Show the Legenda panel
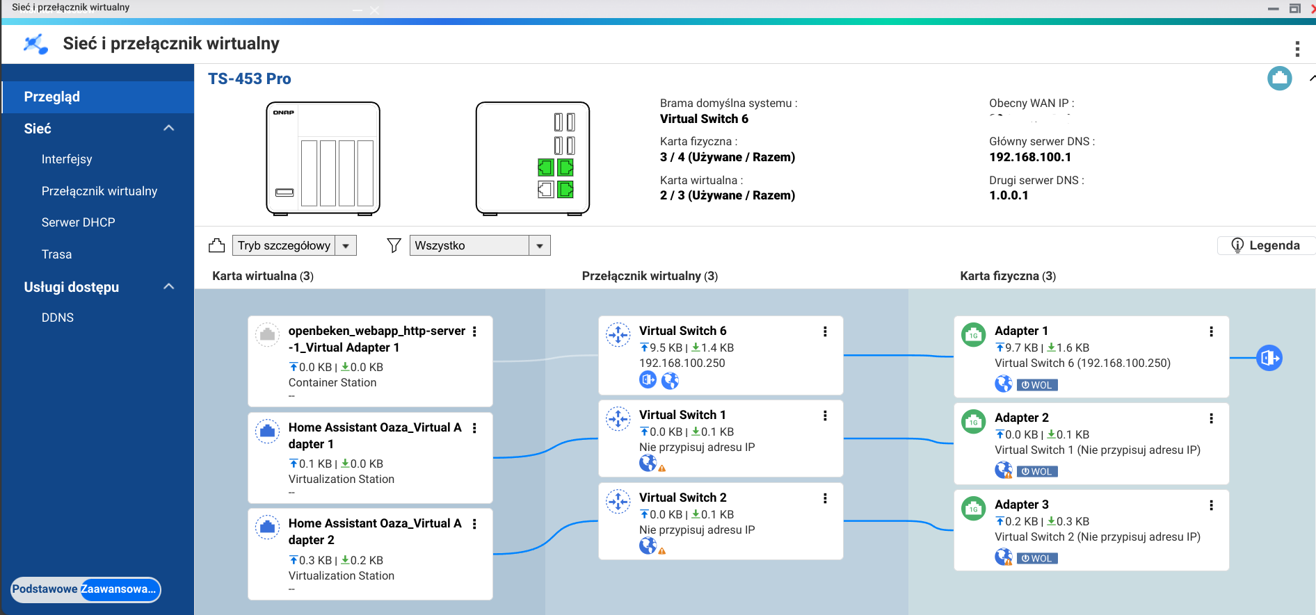The width and height of the screenshot is (1316, 615). (x=1265, y=245)
